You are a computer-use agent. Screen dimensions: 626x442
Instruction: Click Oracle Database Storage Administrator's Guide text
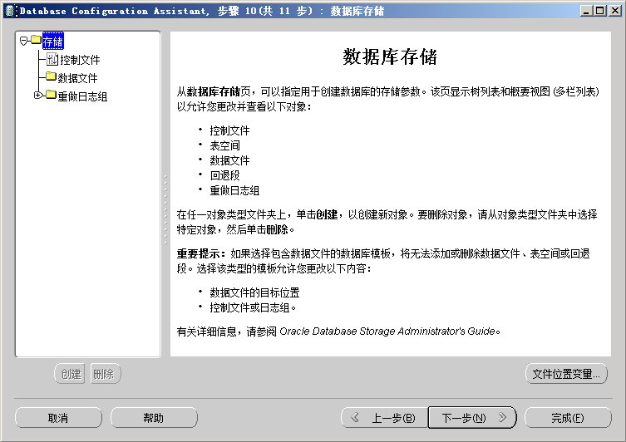coord(387,331)
